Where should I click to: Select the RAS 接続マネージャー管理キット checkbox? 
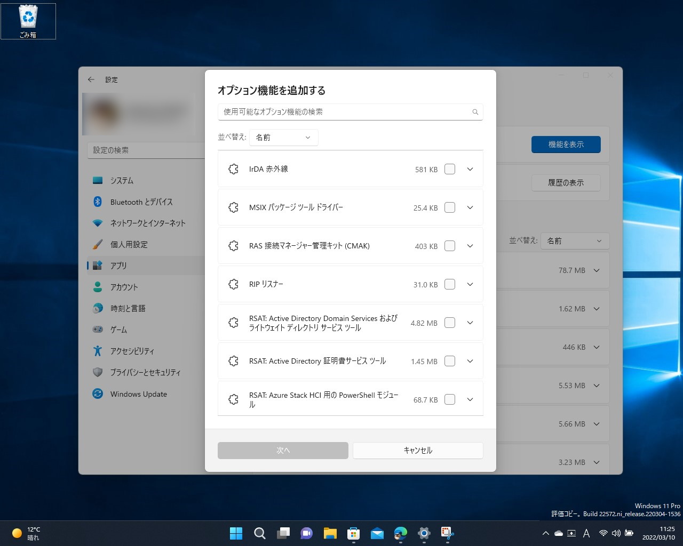coord(449,246)
